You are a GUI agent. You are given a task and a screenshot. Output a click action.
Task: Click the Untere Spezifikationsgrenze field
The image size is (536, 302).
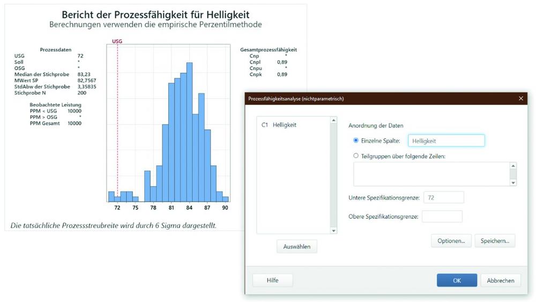pyautogui.click(x=443, y=198)
